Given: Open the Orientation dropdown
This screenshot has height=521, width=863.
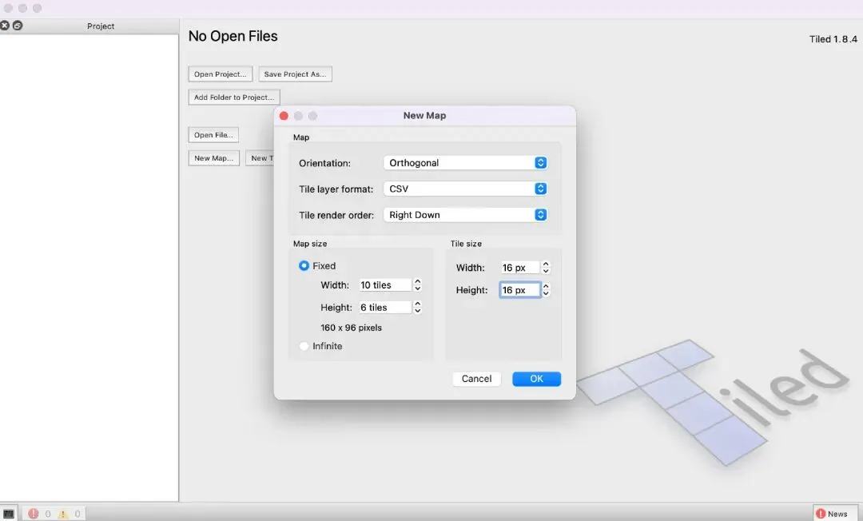Looking at the screenshot, I should pos(465,163).
